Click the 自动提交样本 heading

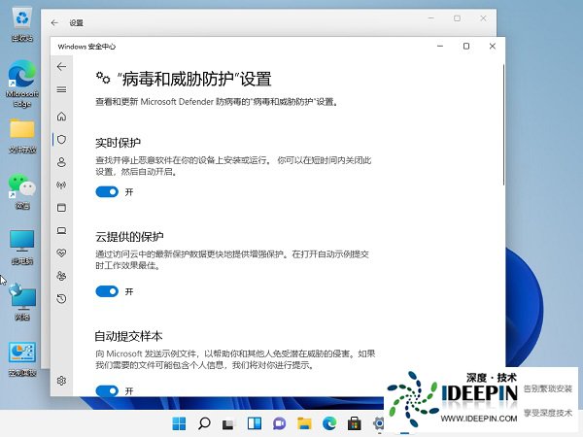point(128,336)
